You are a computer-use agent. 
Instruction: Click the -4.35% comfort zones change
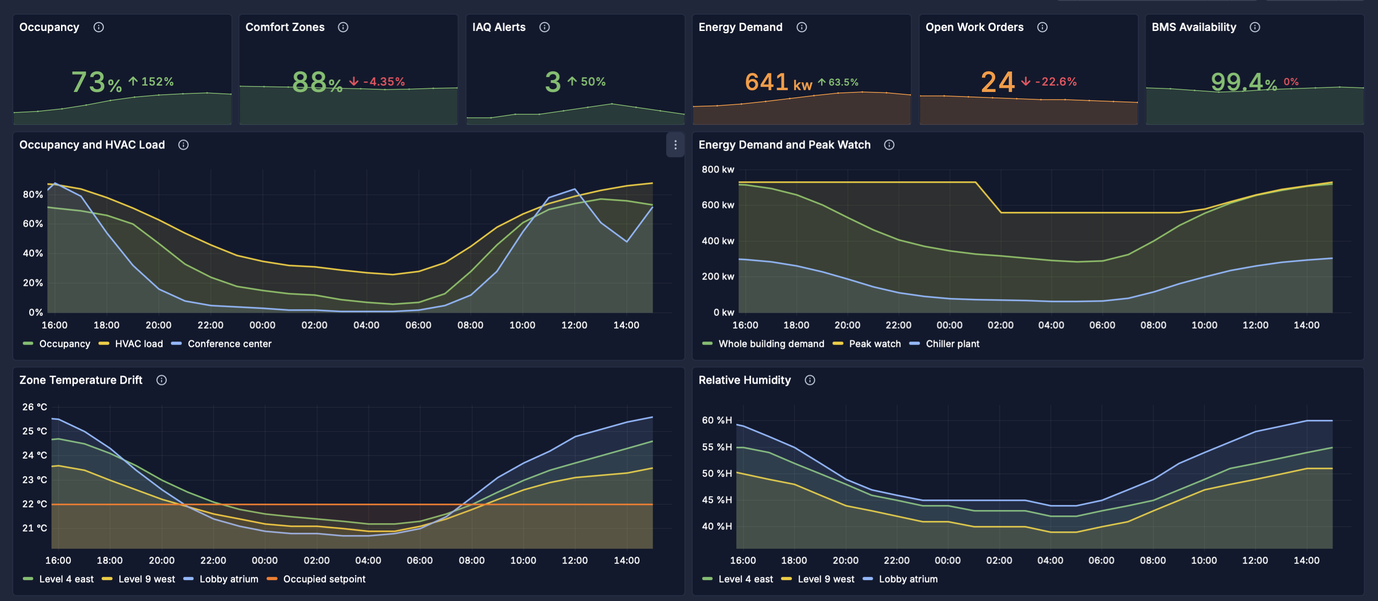tap(377, 82)
